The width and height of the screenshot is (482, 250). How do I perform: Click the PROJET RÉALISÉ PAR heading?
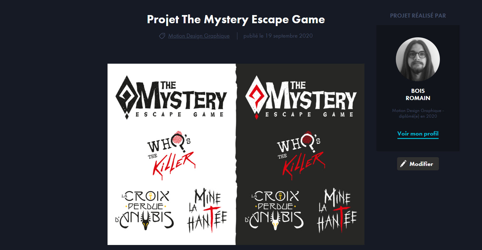(x=418, y=16)
